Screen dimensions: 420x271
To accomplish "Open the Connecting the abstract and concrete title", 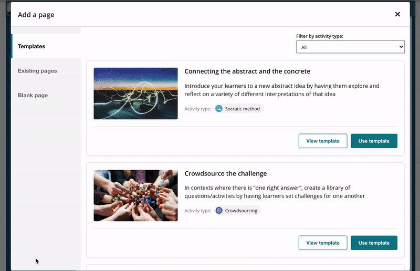I will (247, 71).
